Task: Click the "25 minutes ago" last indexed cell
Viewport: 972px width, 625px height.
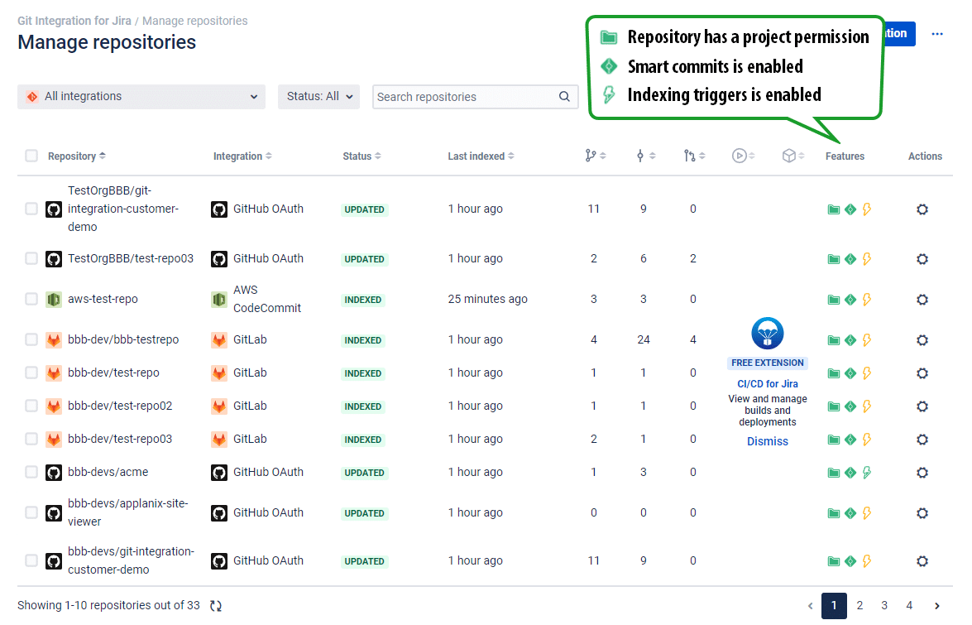Action: point(488,299)
